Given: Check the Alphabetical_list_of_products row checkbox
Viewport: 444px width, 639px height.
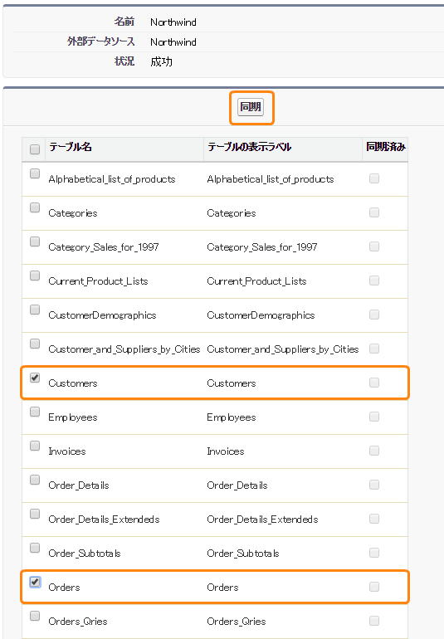Looking at the screenshot, I should [x=35, y=173].
